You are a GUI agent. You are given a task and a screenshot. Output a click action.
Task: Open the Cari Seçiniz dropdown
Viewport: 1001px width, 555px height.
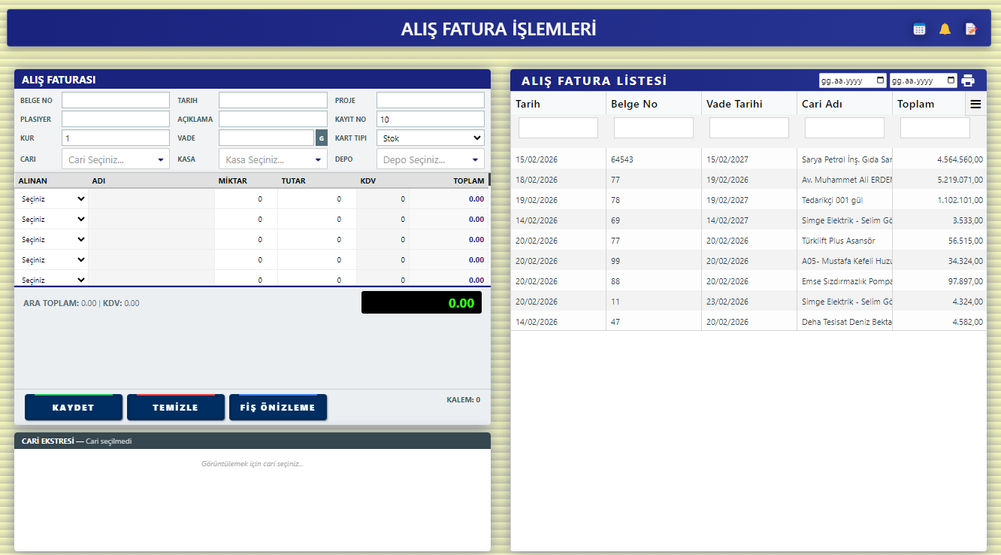[115, 159]
